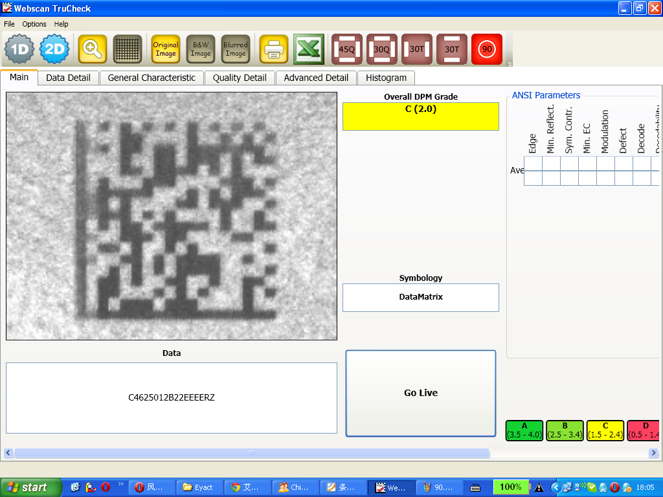Switch to 2D barcode mode
Screen dimensions: 663x497
[x=54, y=49]
